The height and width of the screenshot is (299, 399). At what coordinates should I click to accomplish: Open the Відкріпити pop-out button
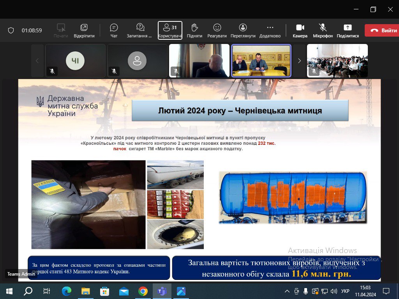tap(84, 30)
